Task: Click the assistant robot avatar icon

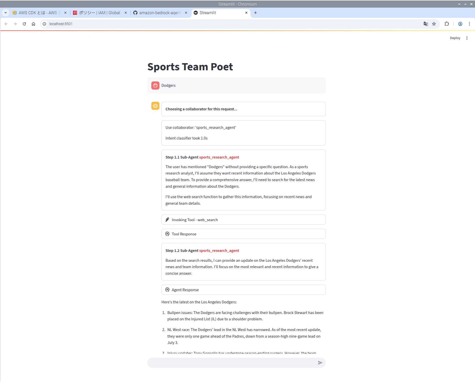Action: pyautogui.click(x=155, y=106)
